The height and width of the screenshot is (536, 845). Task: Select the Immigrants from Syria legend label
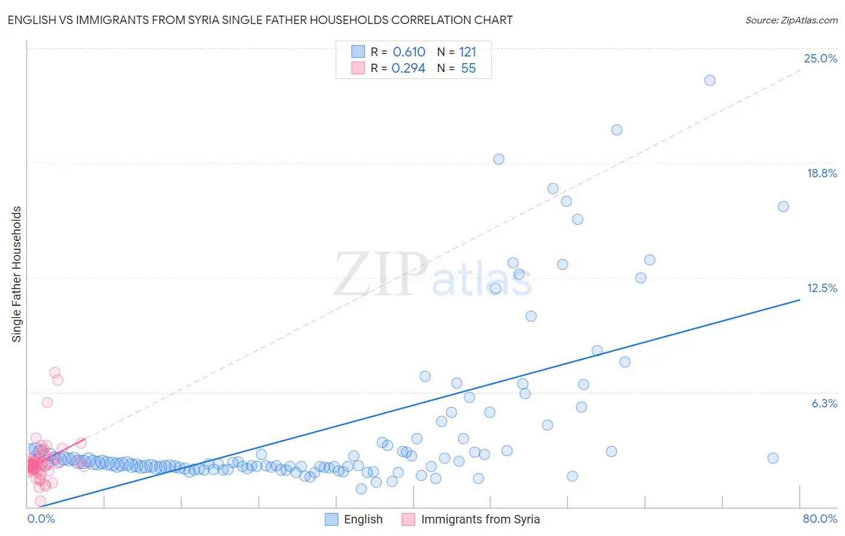[x=480, y=519]
